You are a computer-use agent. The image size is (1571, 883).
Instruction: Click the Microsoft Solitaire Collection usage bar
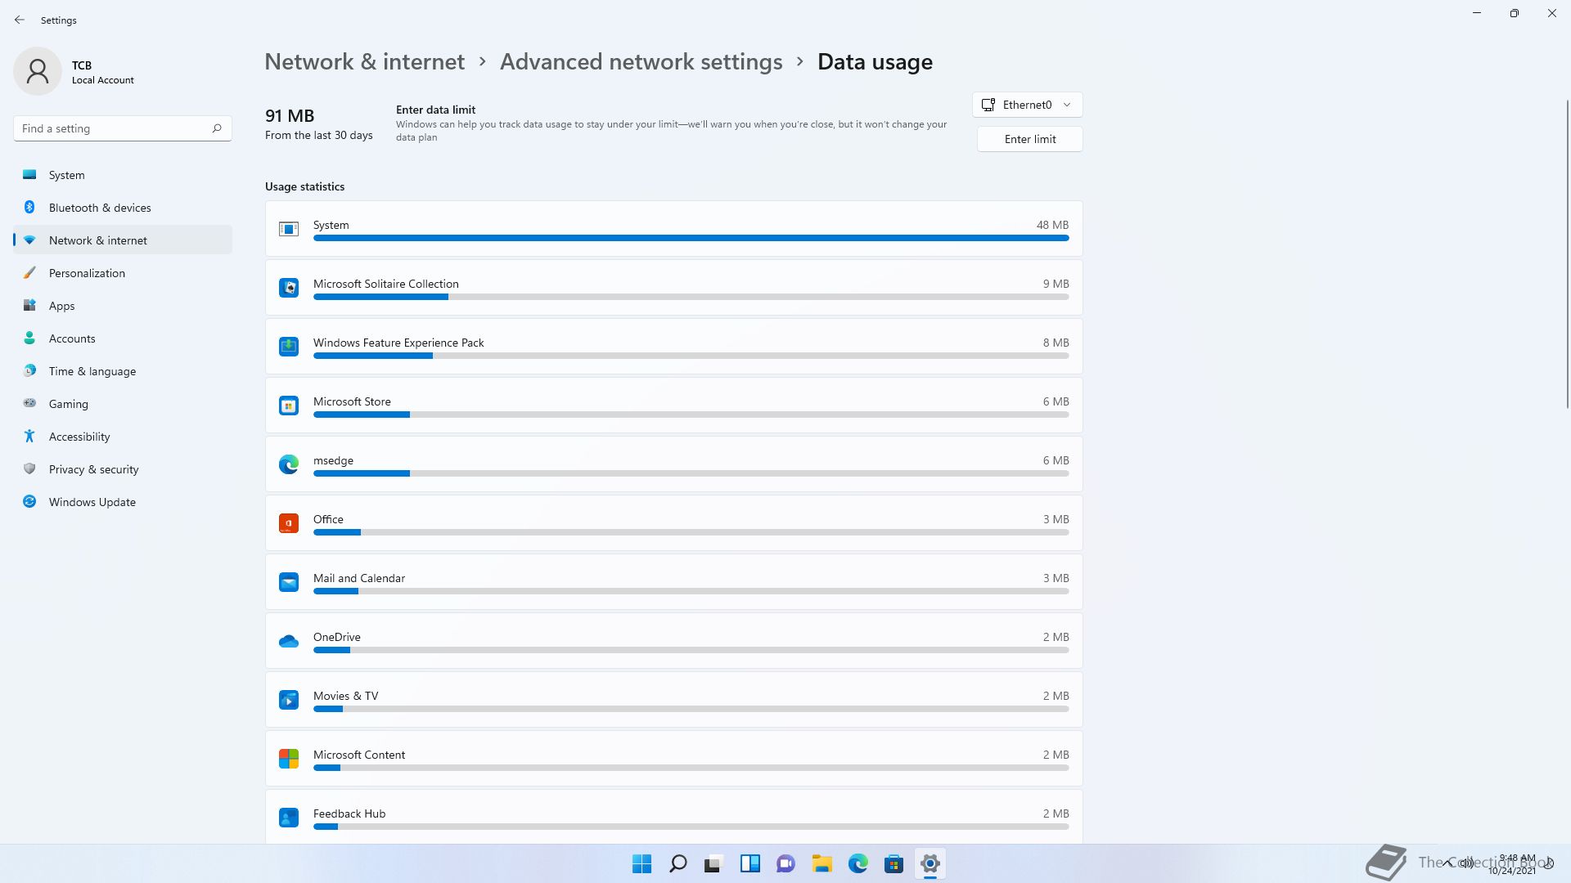click(691, 297)
